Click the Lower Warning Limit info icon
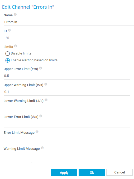This screenshot has height=179, width=134. 46,100
